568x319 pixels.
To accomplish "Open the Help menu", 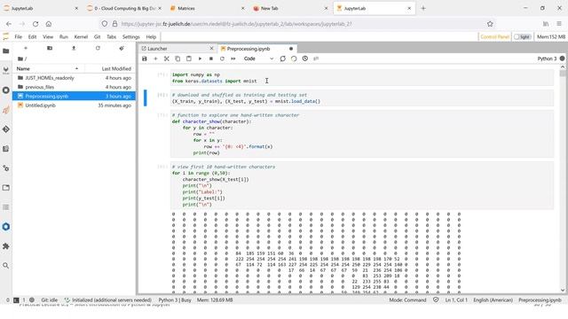I will pos(151,37).
